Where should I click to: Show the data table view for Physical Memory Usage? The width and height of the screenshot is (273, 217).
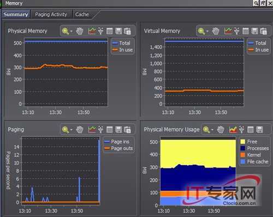(251, 130)
